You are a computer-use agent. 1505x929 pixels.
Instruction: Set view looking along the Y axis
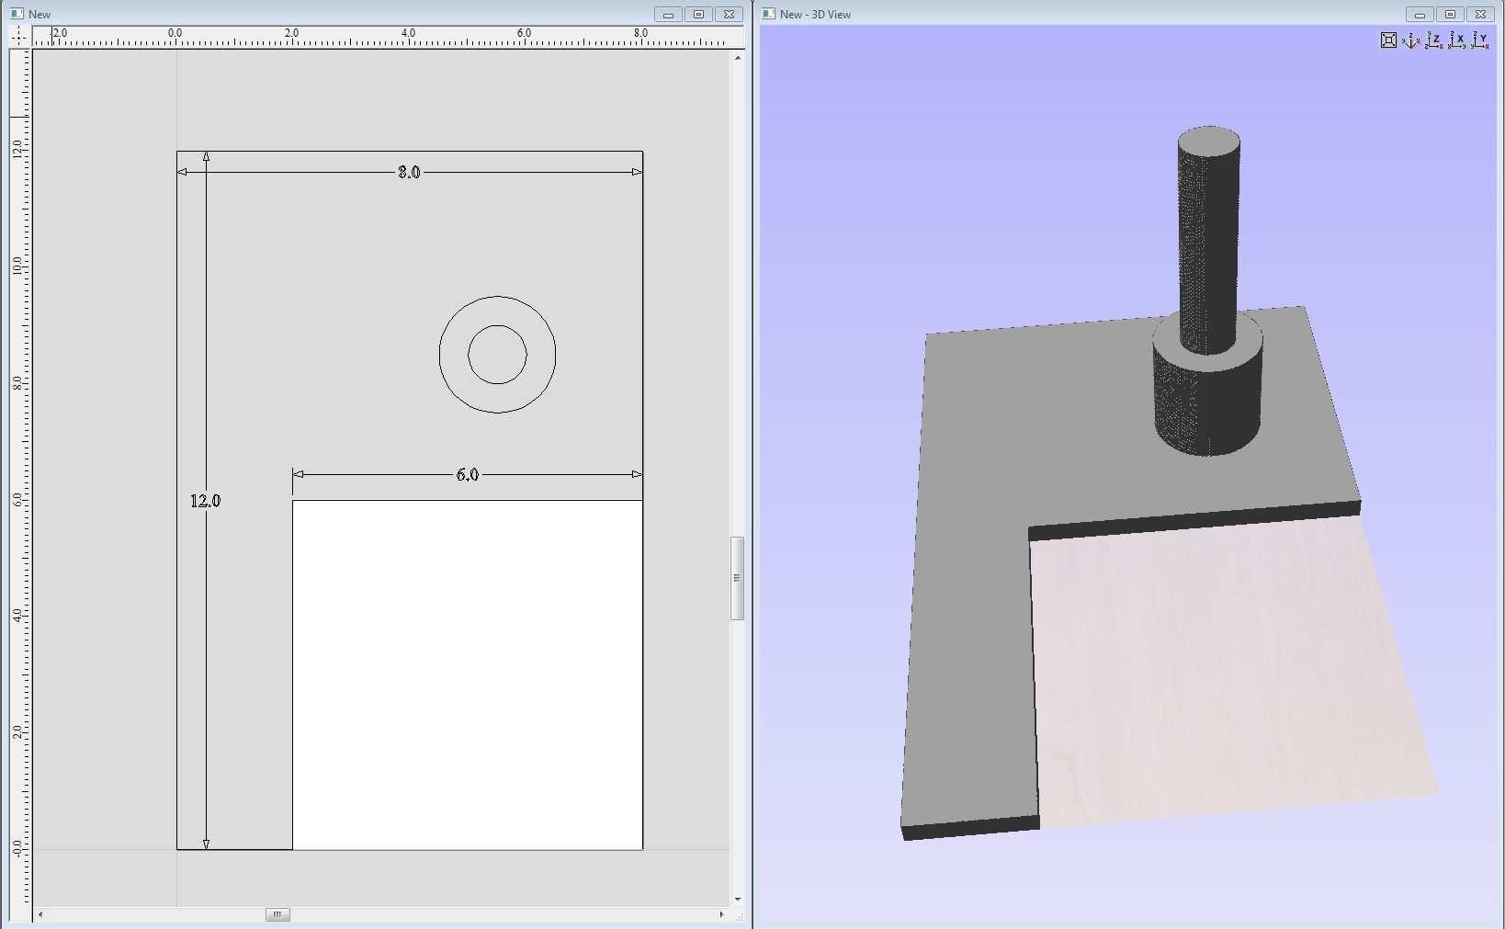tap(1480, 40)
